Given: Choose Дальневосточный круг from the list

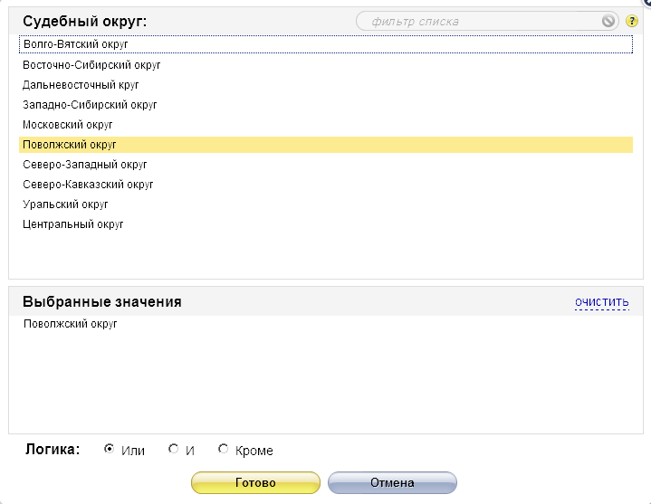Looking at the screenshot, I should (x=326, y=85).
